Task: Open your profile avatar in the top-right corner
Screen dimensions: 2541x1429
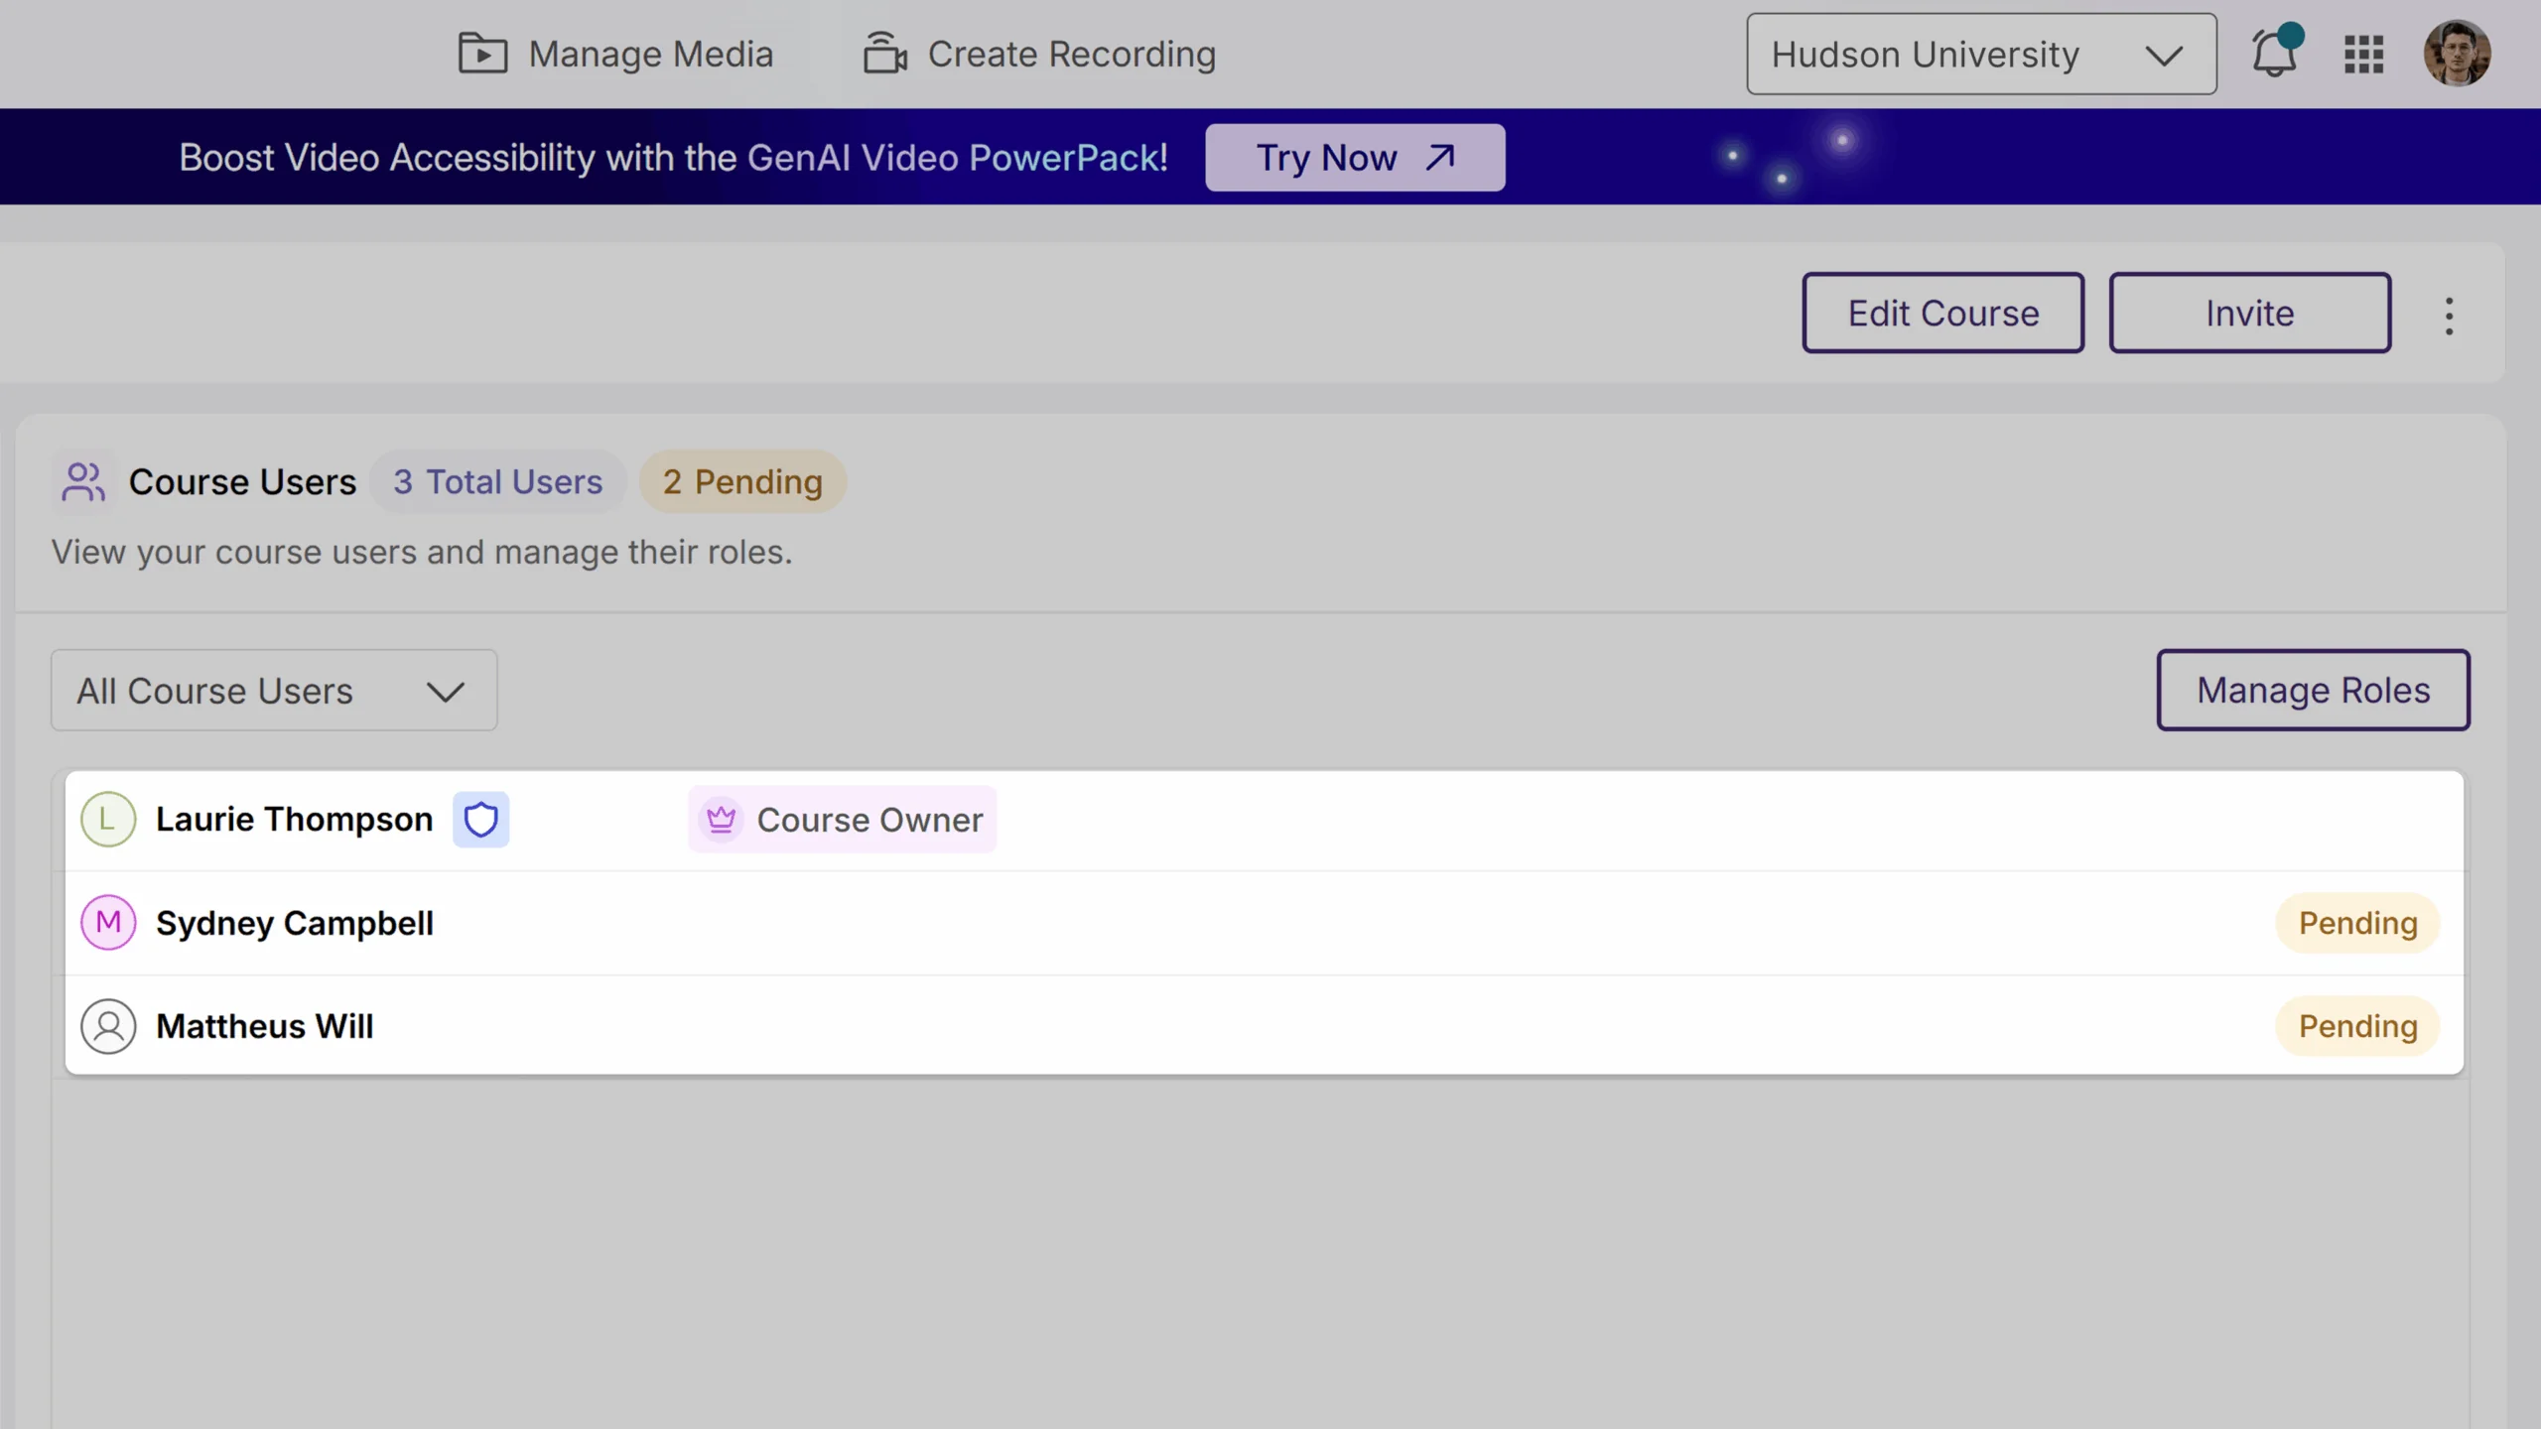Action: click(2459, 55)
